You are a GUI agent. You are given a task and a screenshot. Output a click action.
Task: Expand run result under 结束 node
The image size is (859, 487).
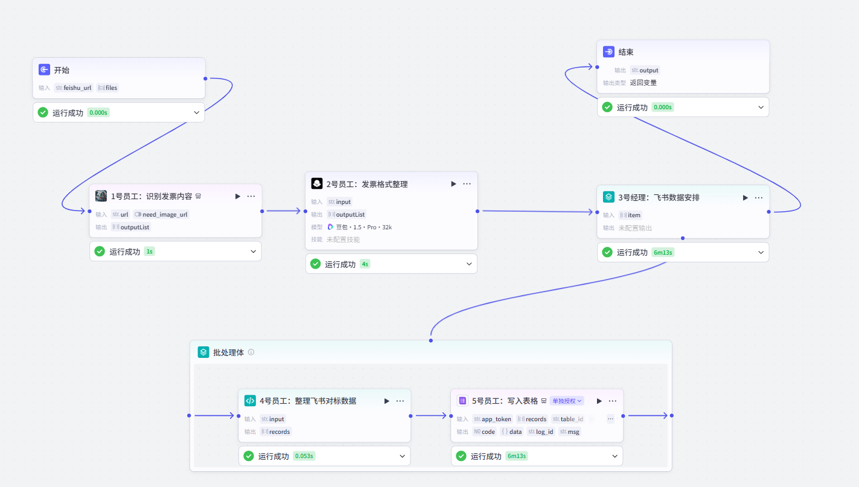pos(761,107)
